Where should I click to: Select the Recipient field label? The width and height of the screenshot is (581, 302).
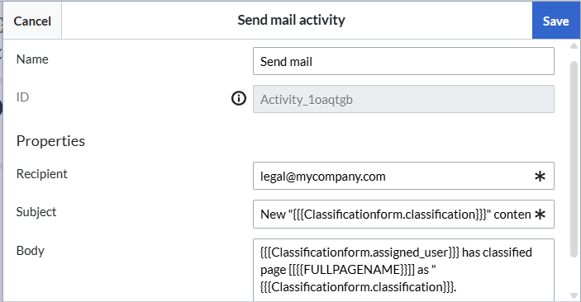click(x=42, y=174)
